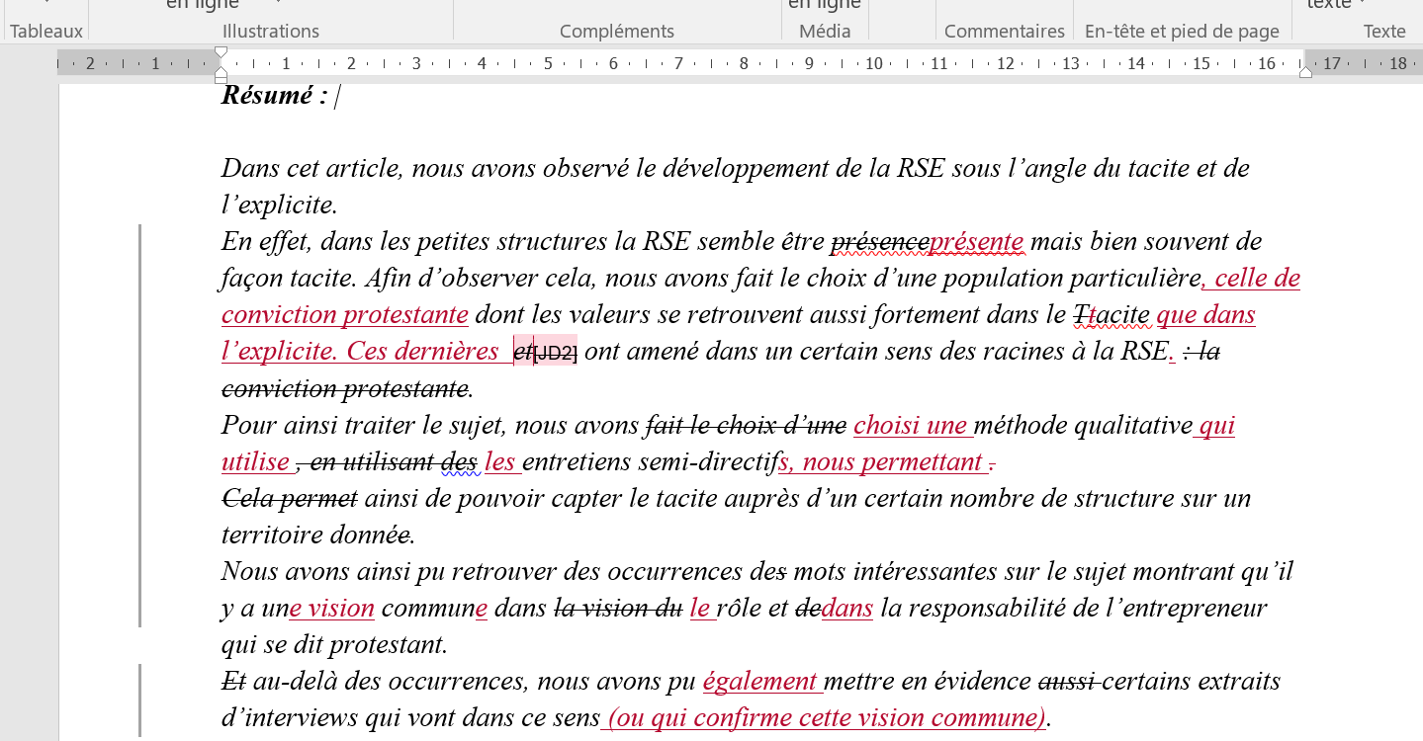Click the Commentaires group label
The height and width of the screenshot is (741, 1423).
point(1004,32)
